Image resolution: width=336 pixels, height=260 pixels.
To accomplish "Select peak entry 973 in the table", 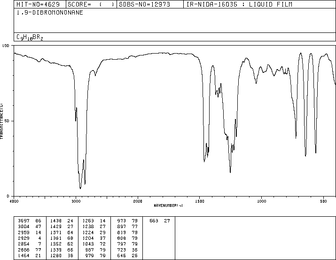I will 127,221.
